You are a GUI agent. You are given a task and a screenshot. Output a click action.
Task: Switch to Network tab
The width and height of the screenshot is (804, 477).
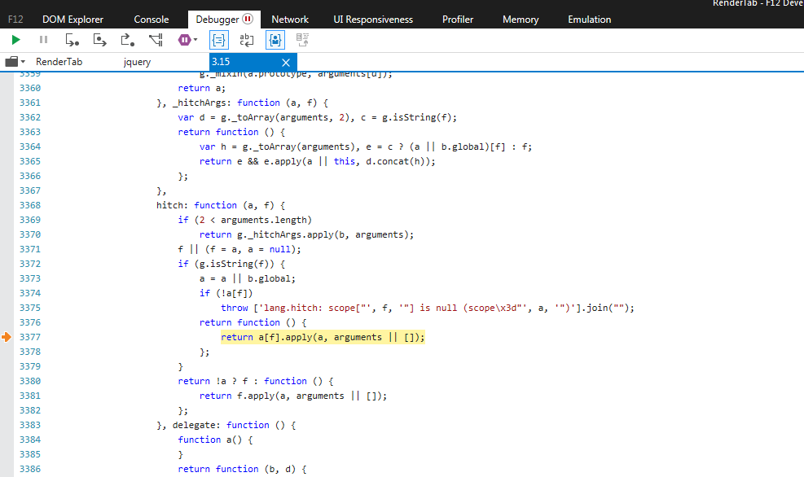coord(290,20)
